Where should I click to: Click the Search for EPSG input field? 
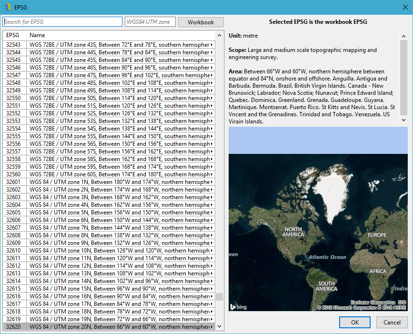tap(62, 22)
